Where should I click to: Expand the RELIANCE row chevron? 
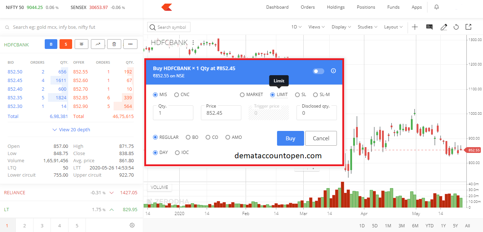(111, 193)
